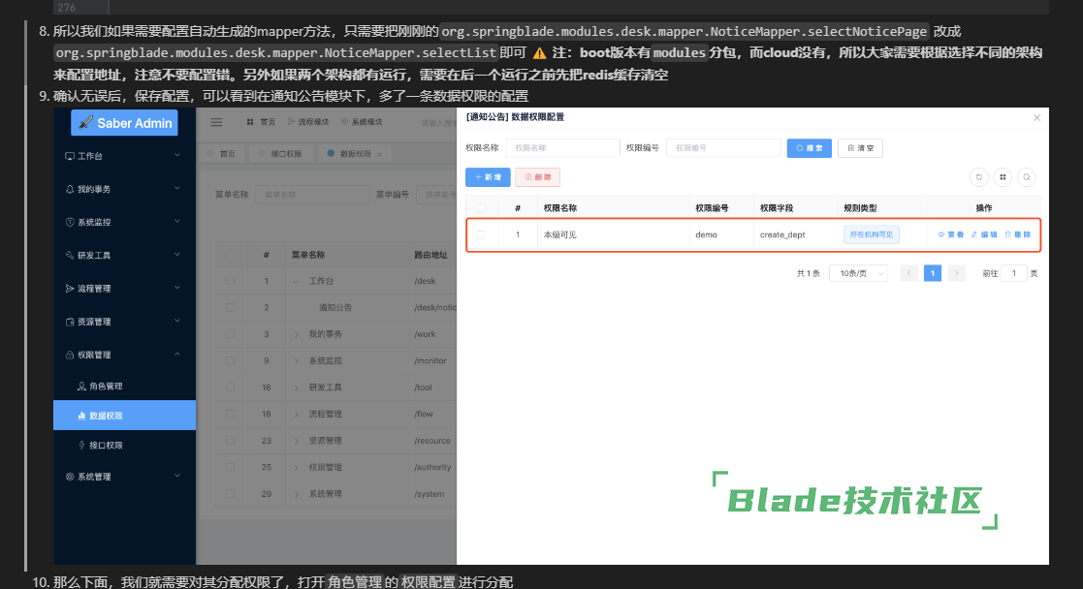Select the 数据权限 page tab
This screenshot has height=589, width=1083.
(355, 154)
